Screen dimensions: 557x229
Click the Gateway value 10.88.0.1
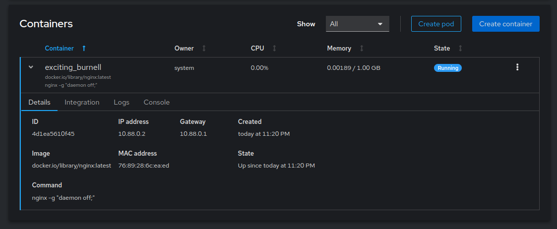point(193,134)
